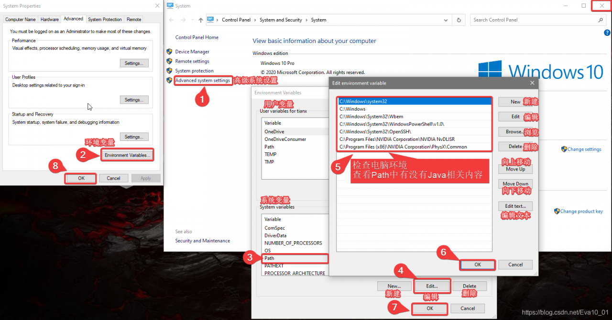This screenshot has width=612, height=320.
Task: Open the System Protection tab
Action: click(105, 20)
